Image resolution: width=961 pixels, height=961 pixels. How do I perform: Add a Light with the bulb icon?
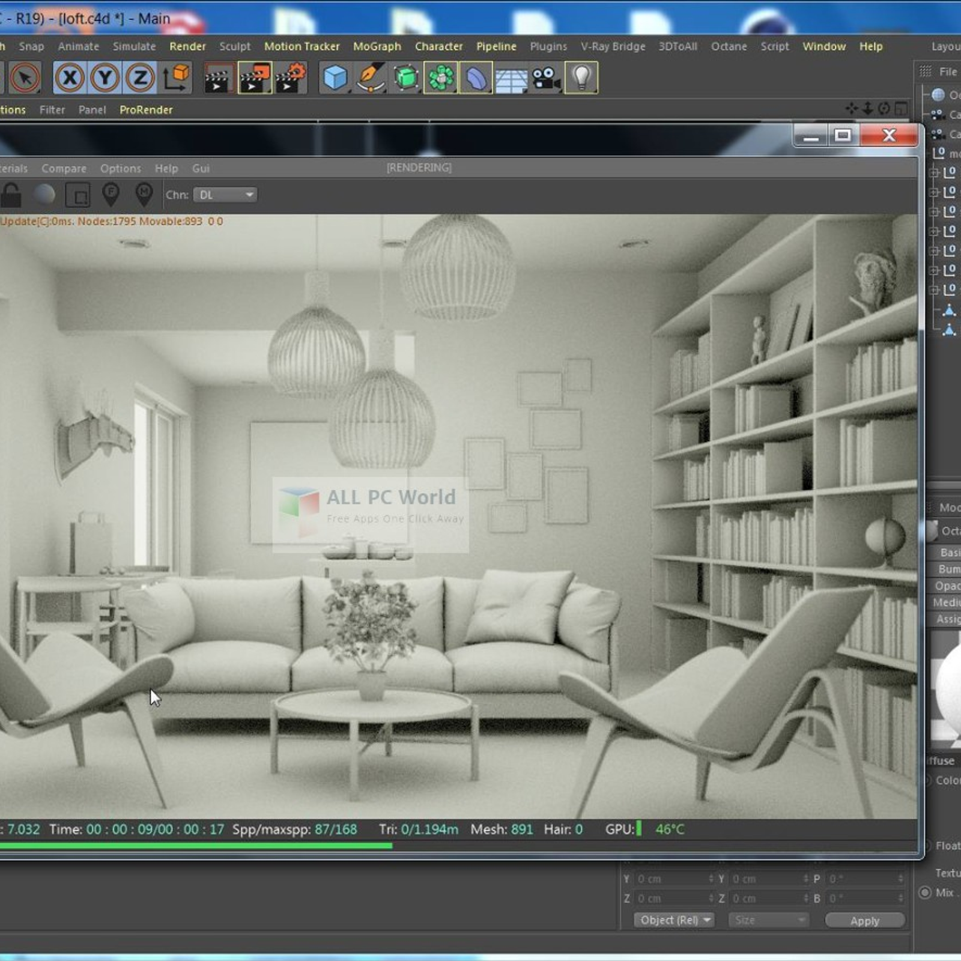point(581,79)
